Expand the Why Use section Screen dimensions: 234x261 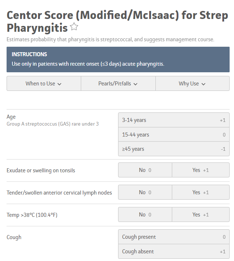point(192,84)
